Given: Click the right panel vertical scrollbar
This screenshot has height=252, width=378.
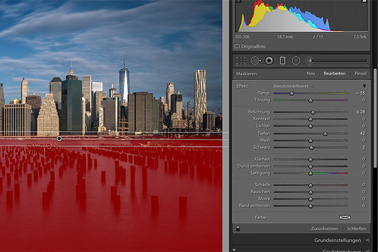Looking at the screenshot, I should point(375,118).
